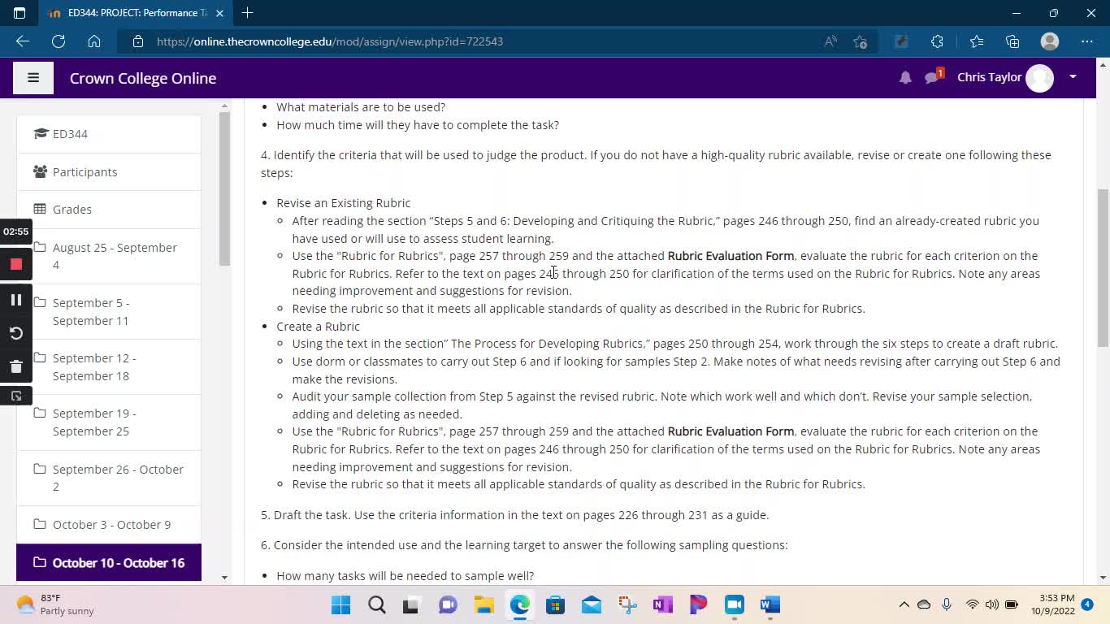Open the Windows Start menu
The width and height of the screenshot is (1110, 624).
point(341,604)
